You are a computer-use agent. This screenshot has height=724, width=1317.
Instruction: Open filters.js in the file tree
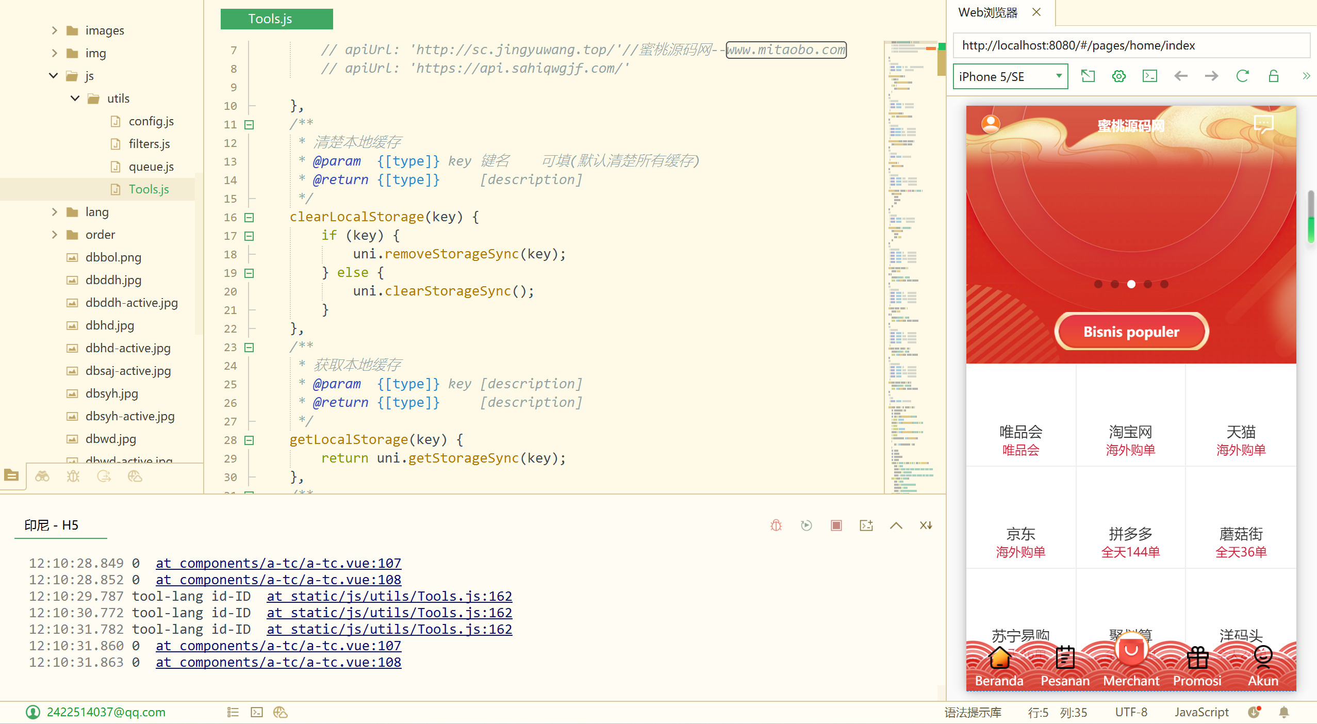pyautogui.click(x=150, y=144)
